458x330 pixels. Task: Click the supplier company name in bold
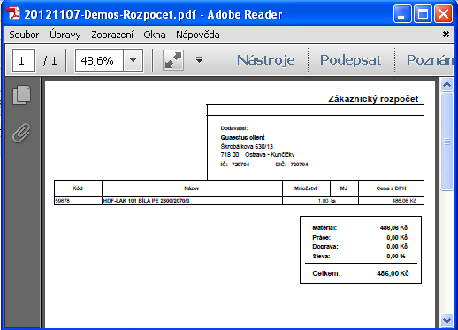[x=242, y=137]
